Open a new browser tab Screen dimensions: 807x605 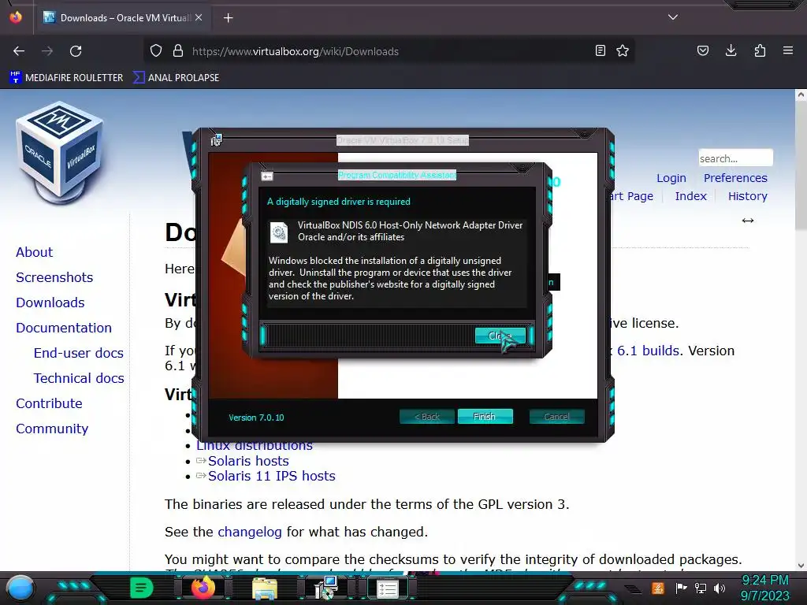click(x=229, y=18)
